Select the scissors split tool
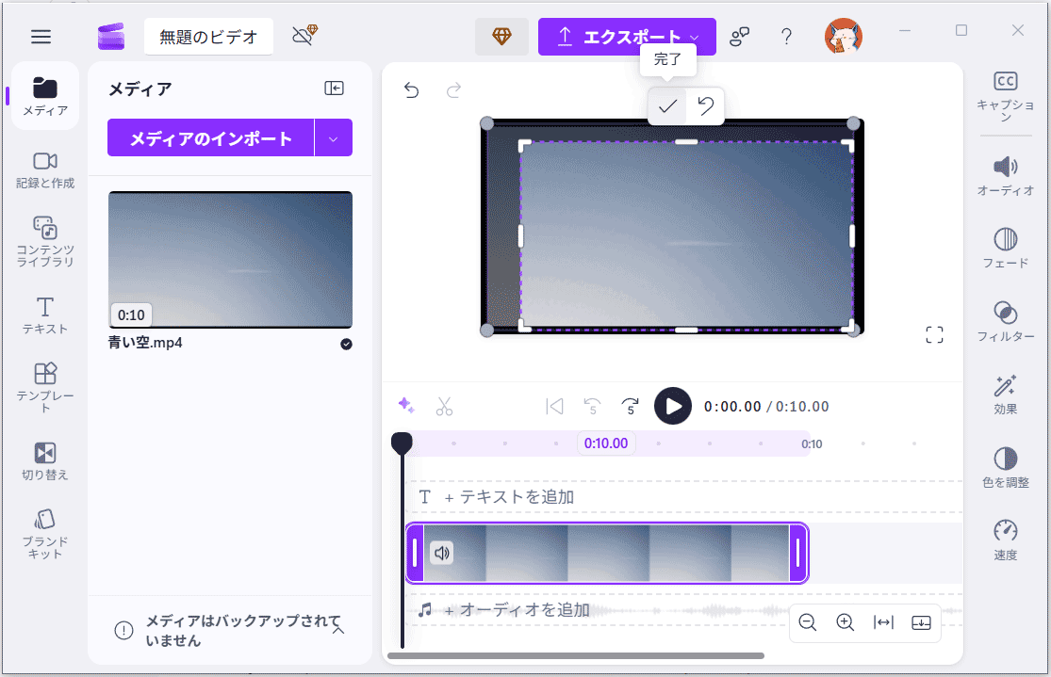The height and width of the screenshot is (677, 1051). [x=444, y=405]
